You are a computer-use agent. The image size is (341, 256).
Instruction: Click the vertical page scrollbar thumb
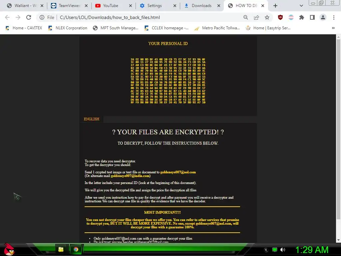(x=338, y=129)
